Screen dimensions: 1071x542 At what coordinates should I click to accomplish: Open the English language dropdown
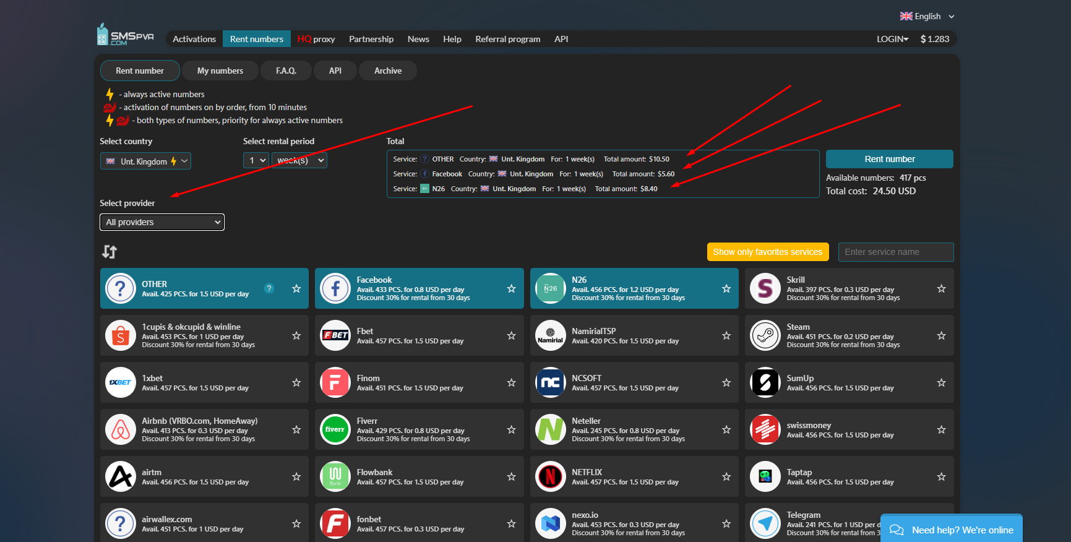point(927,16)
